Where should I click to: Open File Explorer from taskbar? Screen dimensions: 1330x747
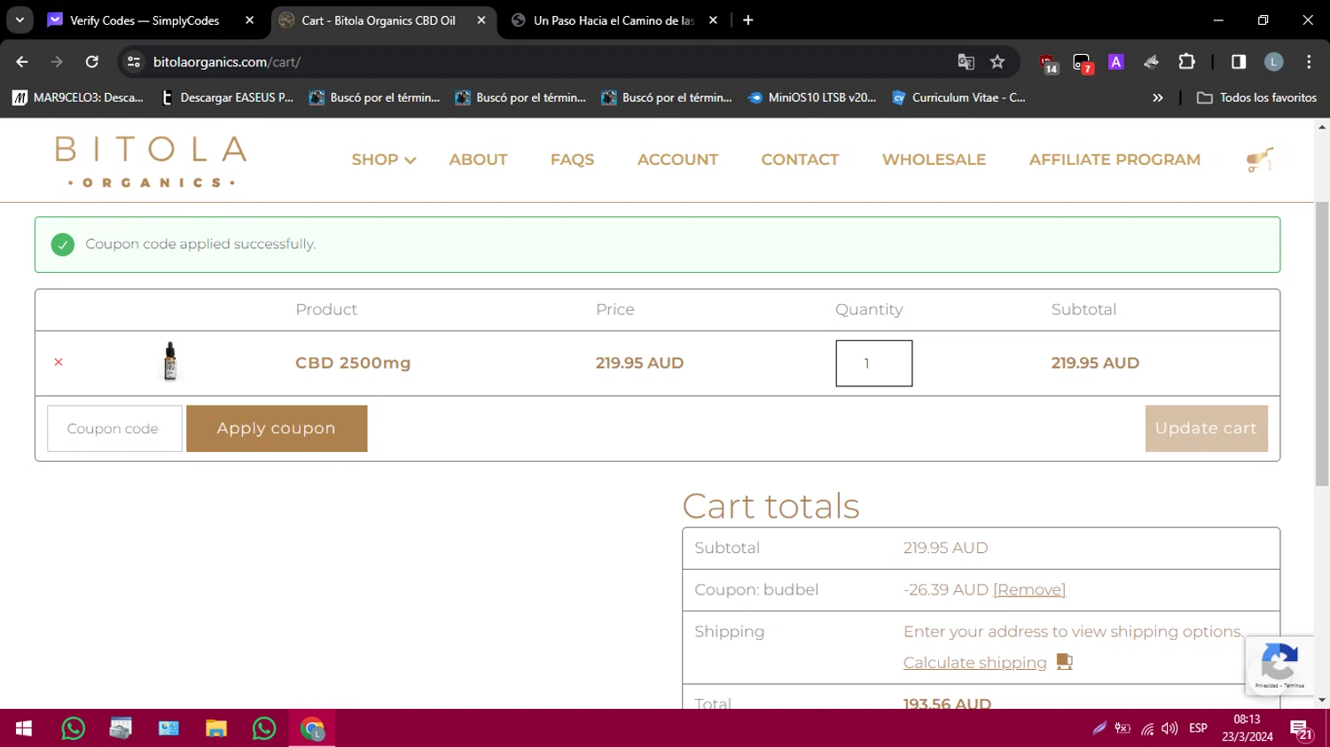(216, 728)
